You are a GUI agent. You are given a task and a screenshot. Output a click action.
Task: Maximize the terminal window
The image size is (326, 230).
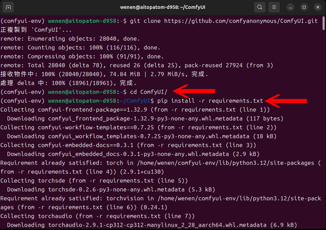click(x=304, y=7)
